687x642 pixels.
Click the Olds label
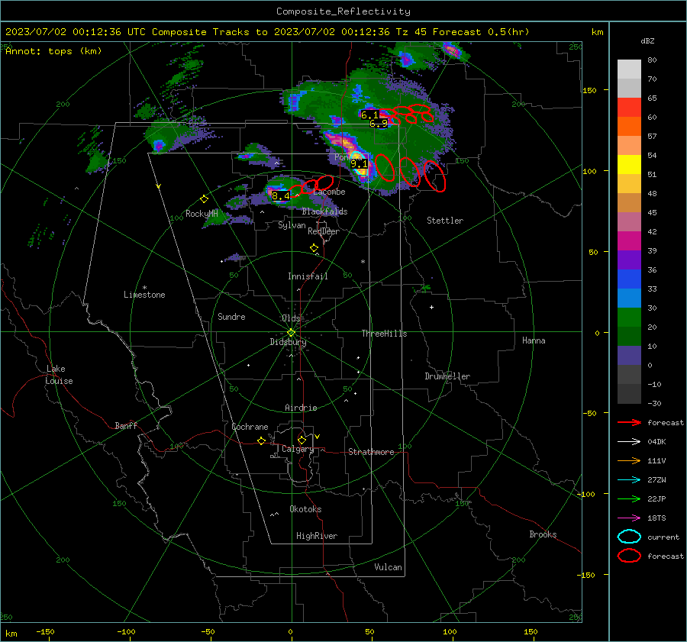tap(291, 318)
